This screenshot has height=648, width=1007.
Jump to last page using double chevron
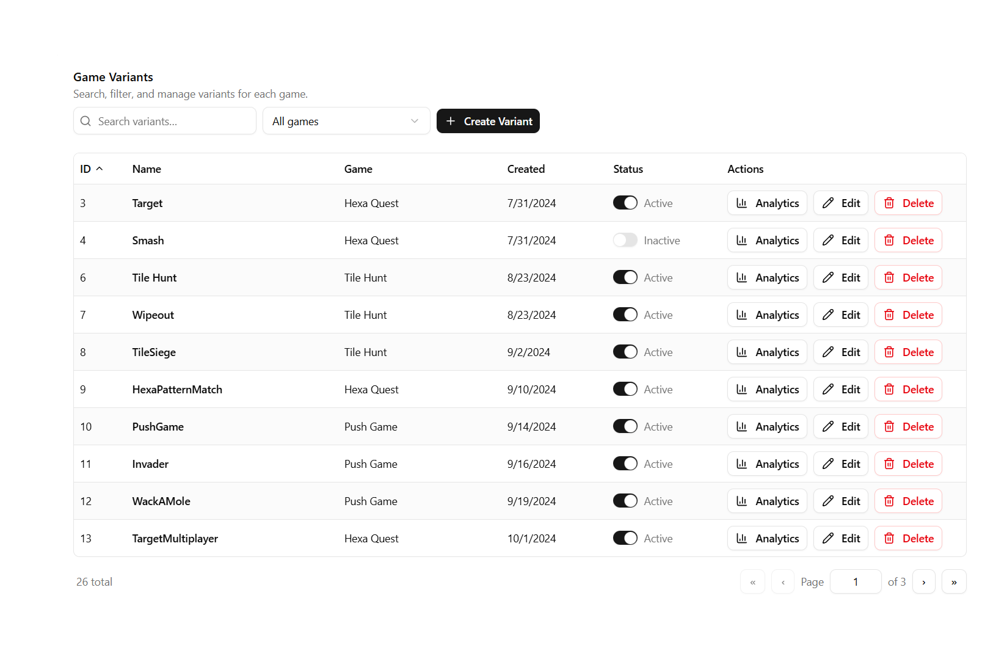[954, 581]
